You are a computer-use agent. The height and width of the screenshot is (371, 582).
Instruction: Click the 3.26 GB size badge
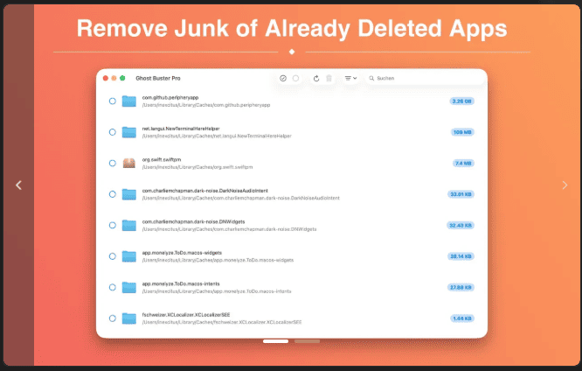[461, 101]
